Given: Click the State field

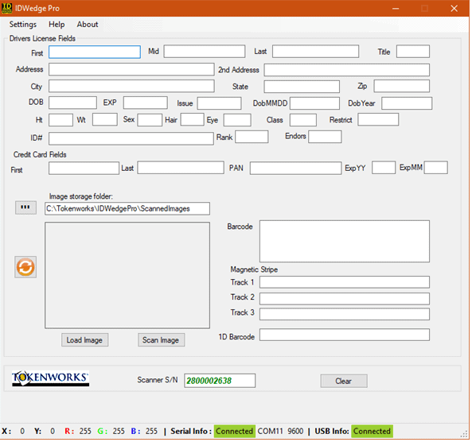Looking at the screenshot, I should coord(302,87).
